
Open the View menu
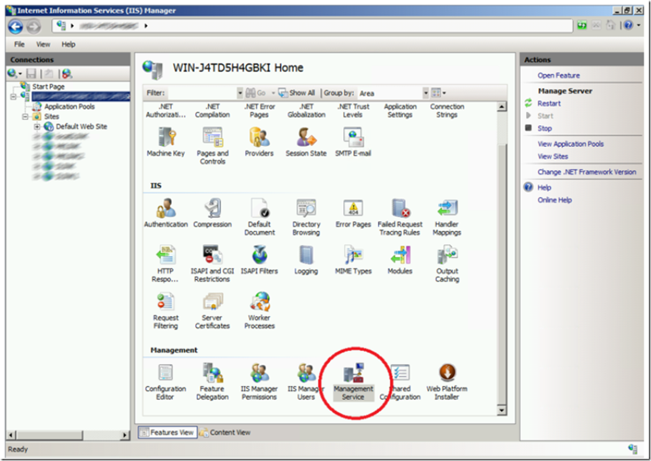click(x=43, y=44)
